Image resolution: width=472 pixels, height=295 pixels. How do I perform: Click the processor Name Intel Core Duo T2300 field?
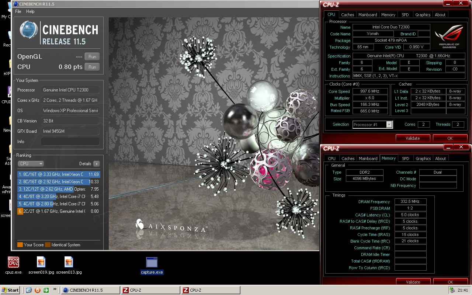point(391,27)
